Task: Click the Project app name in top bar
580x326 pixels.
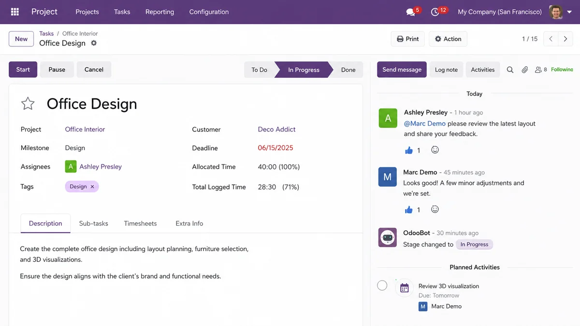Action: [x=44, y=12]
